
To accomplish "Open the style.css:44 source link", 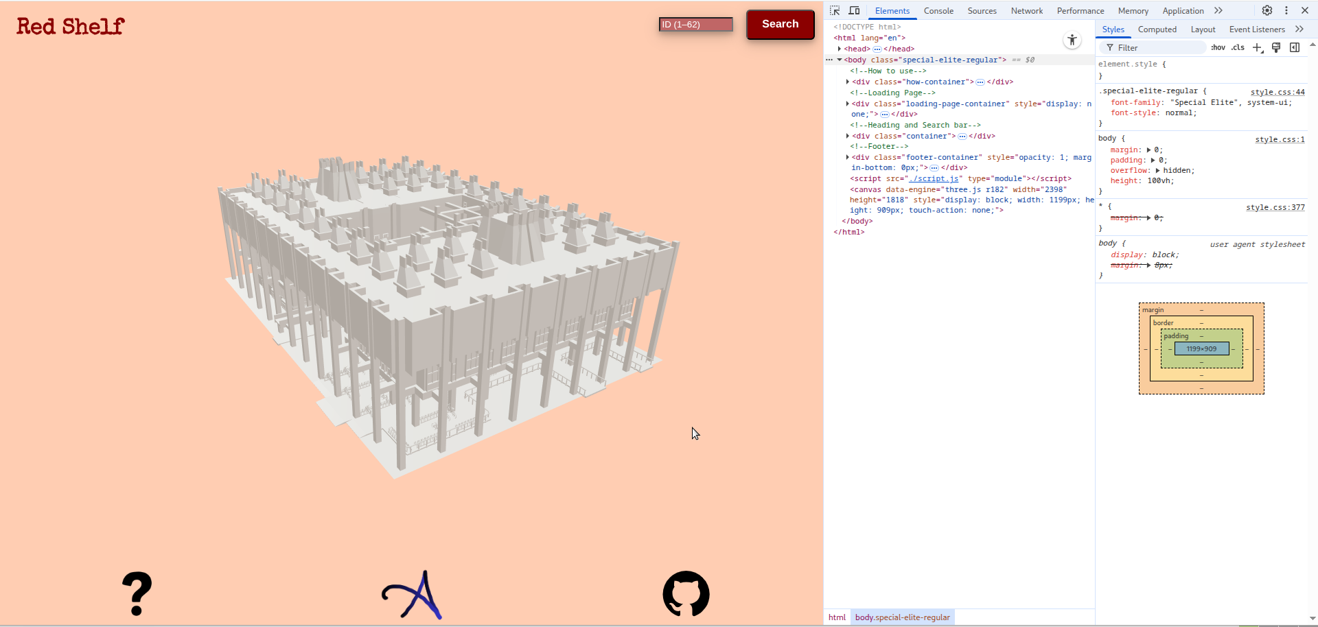I will 1277,92.
